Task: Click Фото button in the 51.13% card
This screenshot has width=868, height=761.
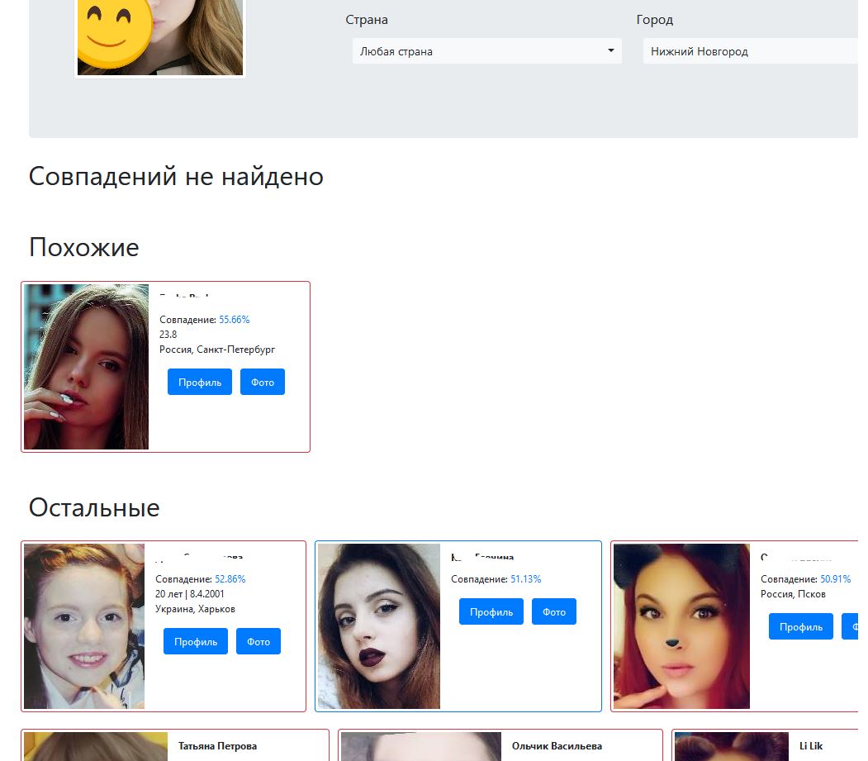Action: point(554,612)
